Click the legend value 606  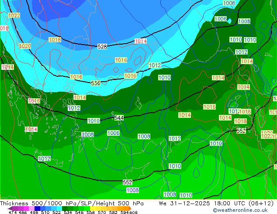coord(133,212)
